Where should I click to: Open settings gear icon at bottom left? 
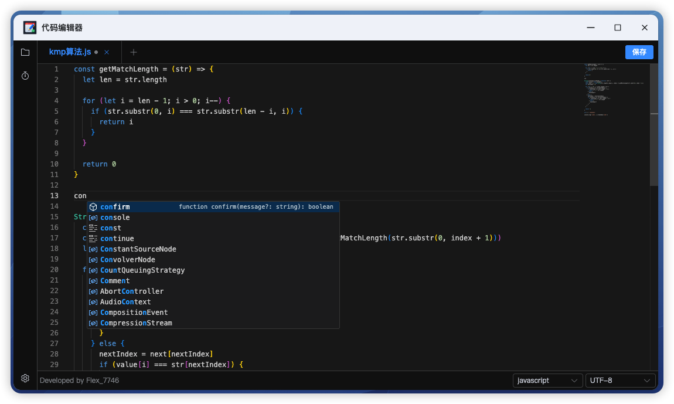(x=25, y=378)
